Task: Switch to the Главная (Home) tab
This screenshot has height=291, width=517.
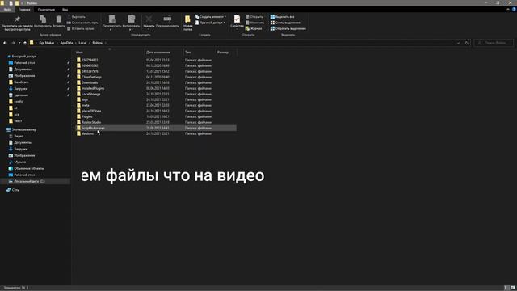Action: click(x=24, y=10)
